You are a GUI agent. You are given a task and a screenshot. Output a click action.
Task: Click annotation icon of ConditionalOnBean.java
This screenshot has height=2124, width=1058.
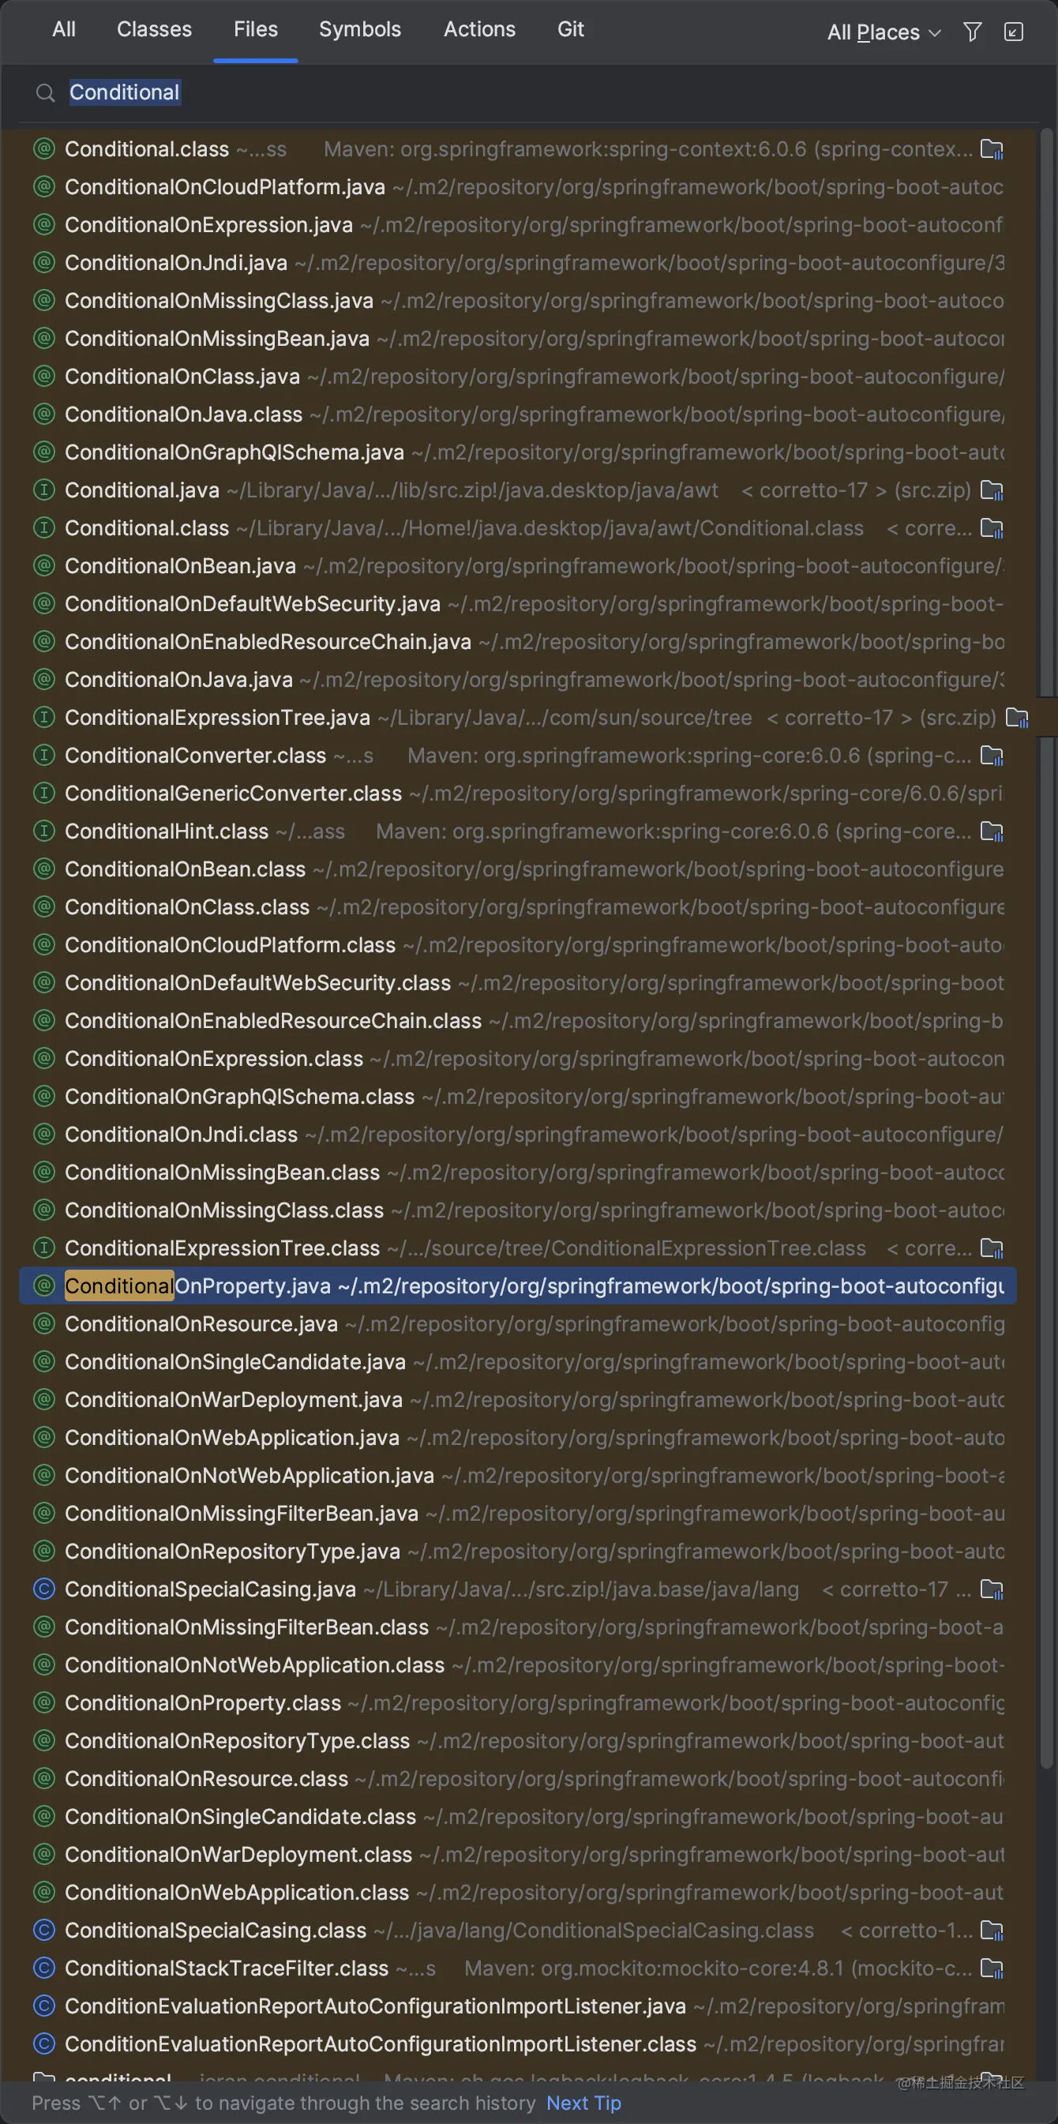coord(43,566)
